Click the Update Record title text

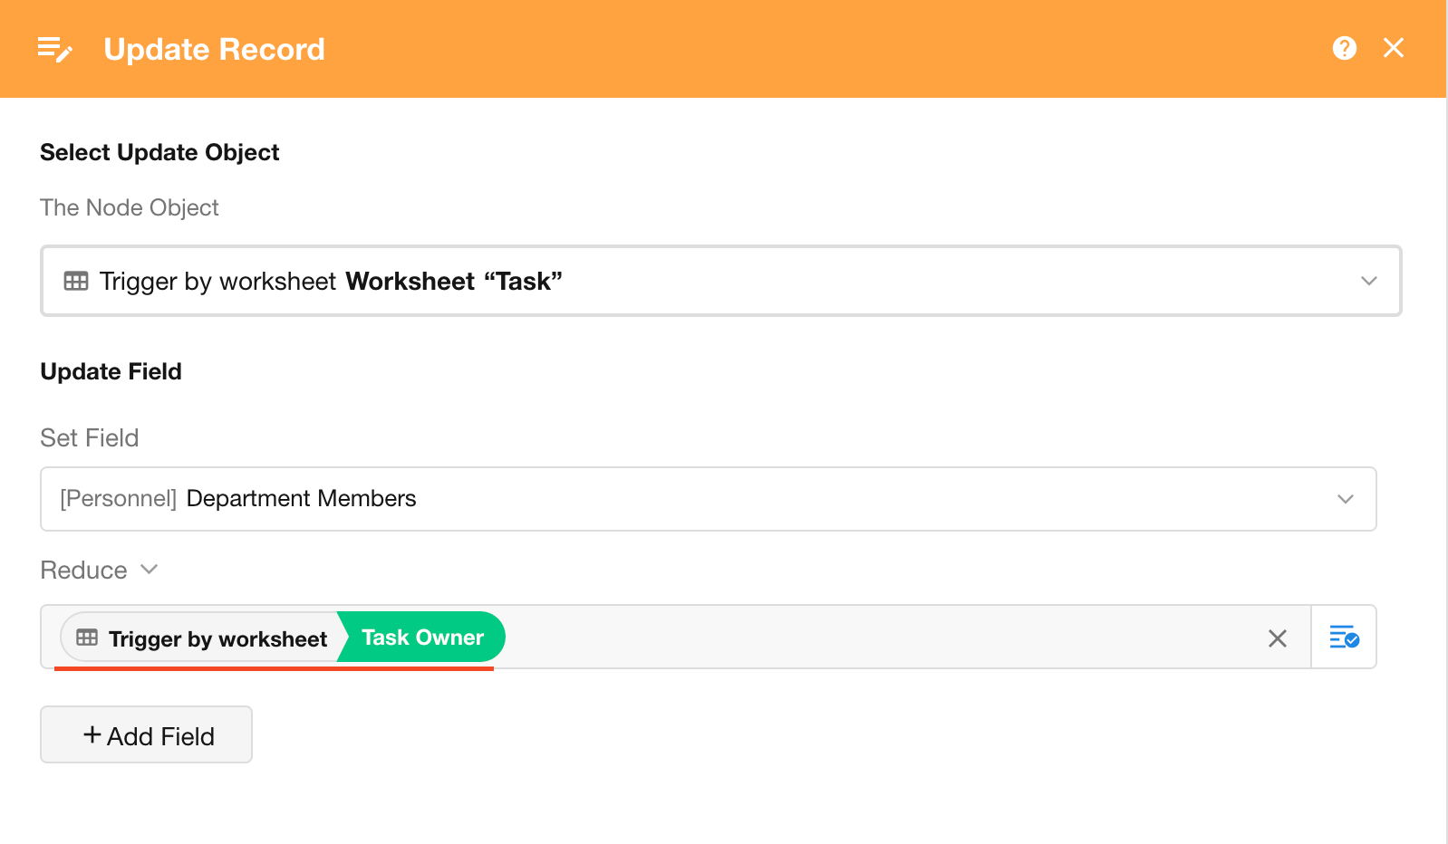coord(215,49)
